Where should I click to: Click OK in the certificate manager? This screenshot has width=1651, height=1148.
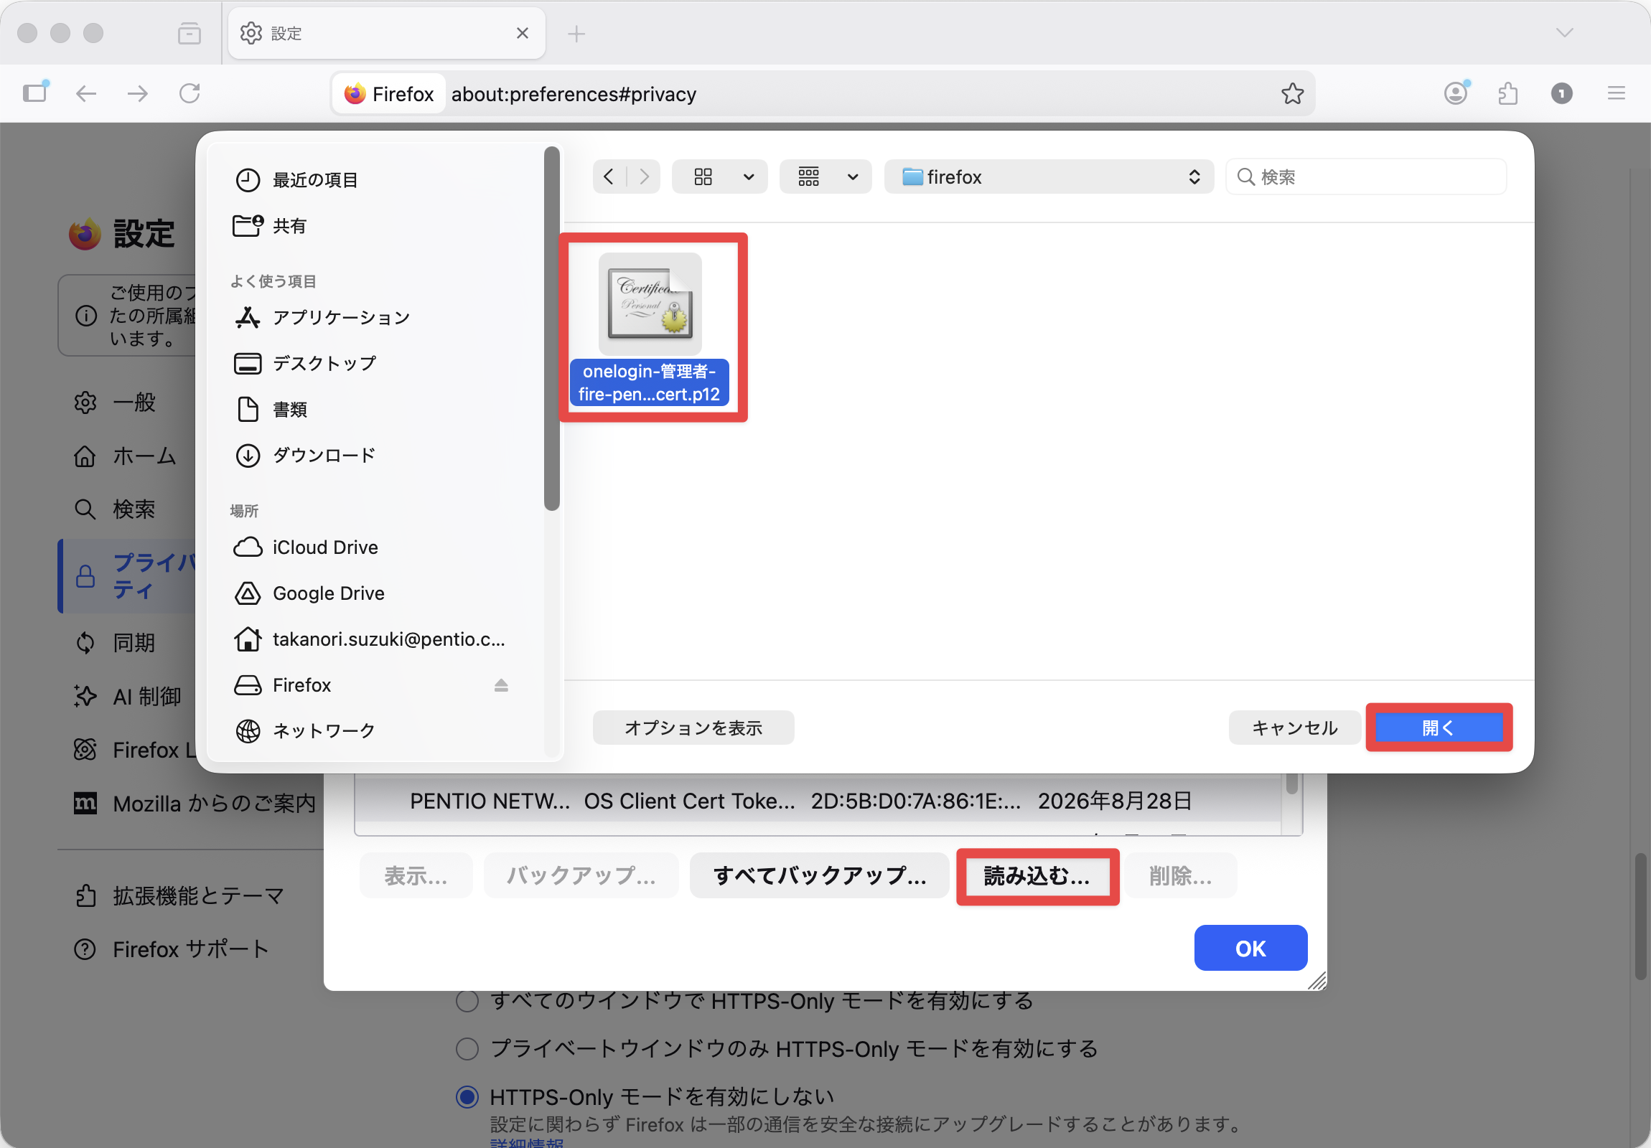(x=1250, y=949)
